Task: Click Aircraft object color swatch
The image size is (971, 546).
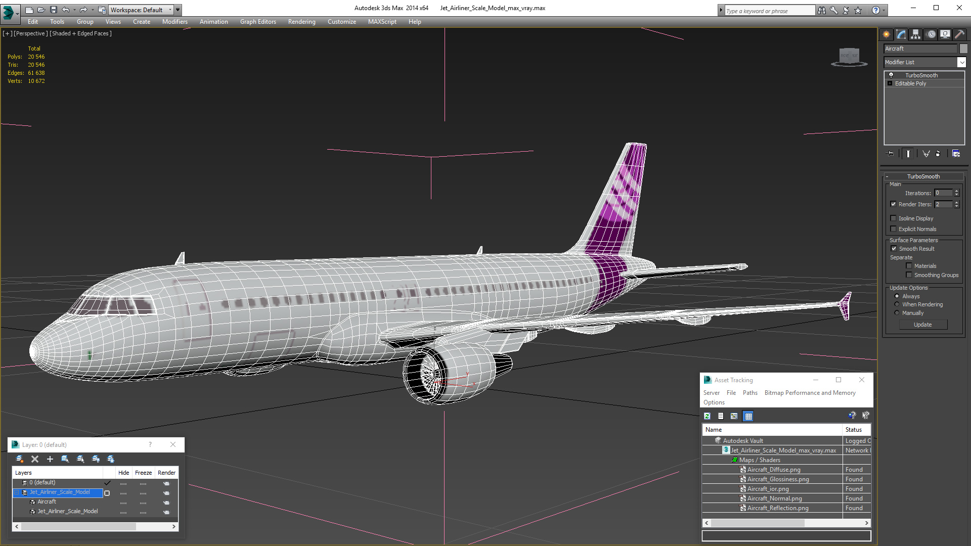Action: tap(963, 49)
